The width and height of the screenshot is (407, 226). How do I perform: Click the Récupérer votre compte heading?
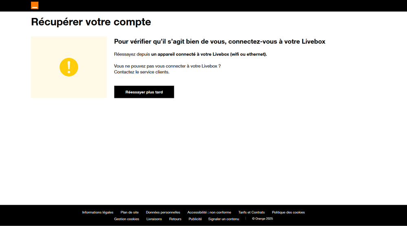coord(91,22)
